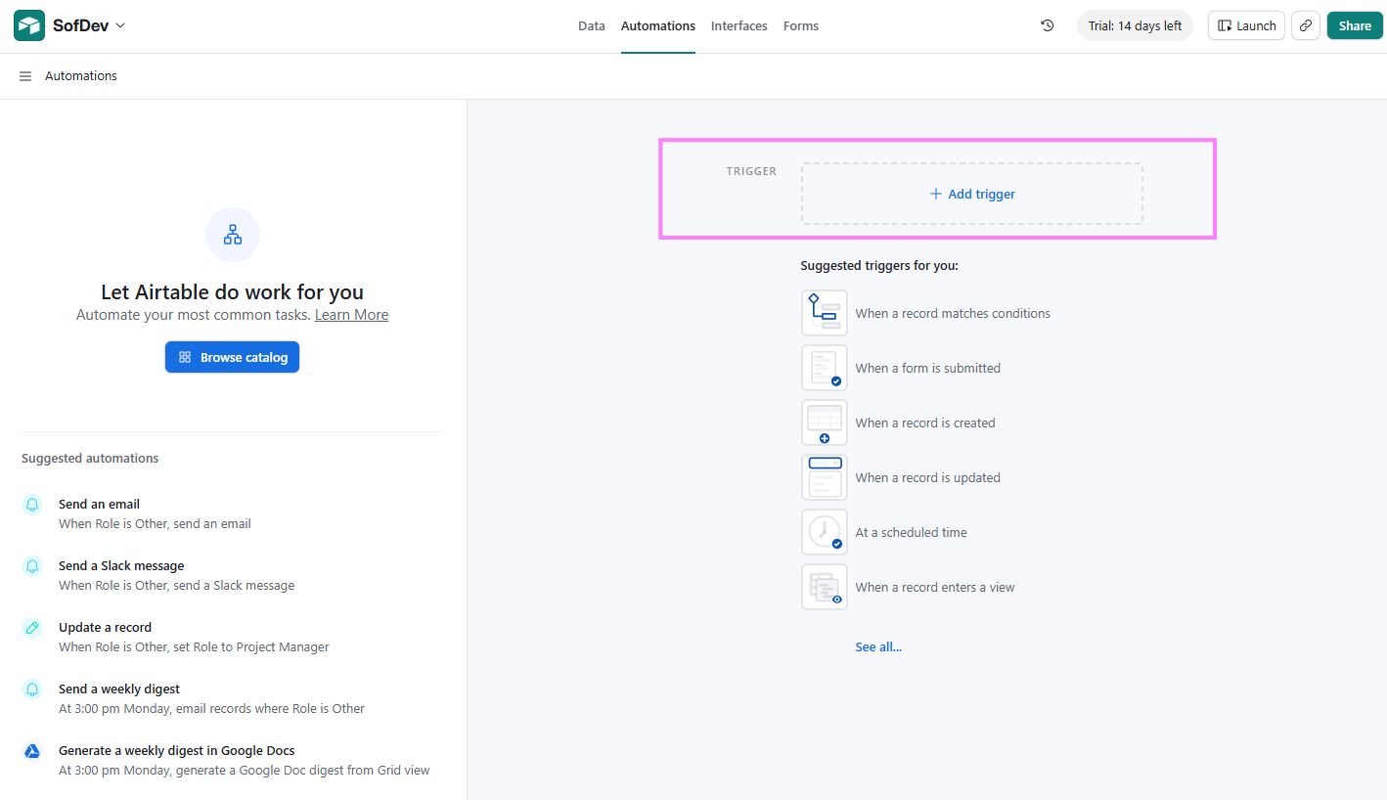The width and height of the screenshot is (1387, 800).
Task: Go to the Forms tab
Action: [x=801, y=26]
